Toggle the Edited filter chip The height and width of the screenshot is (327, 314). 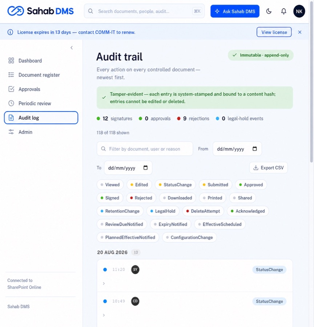tap(139, 185)
